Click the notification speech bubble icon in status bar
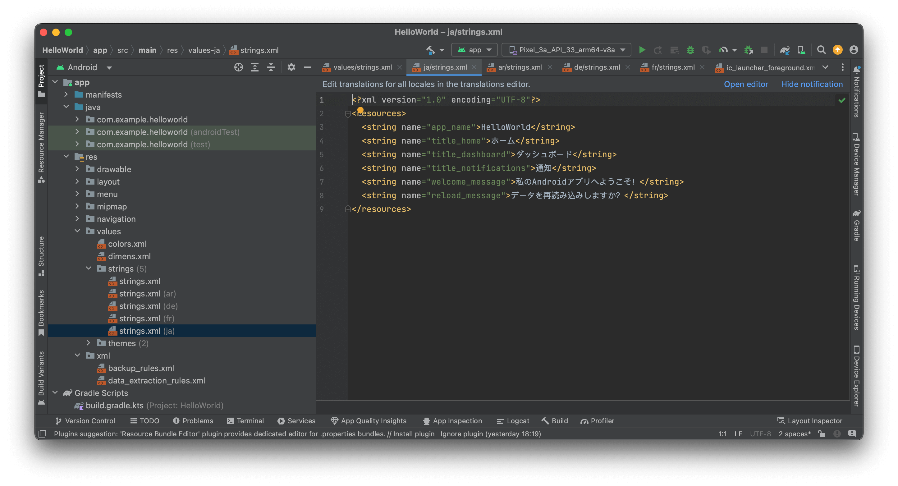The width and height of the screenshot is (898, 486). tap(852, 433)
